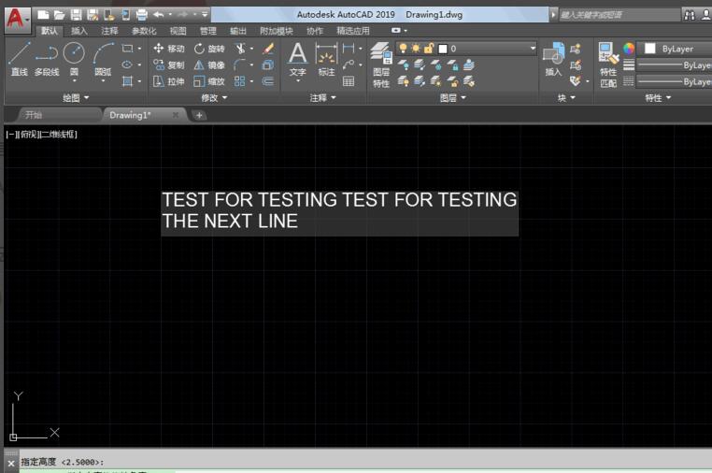Click the Offset tool icon

point(268,81)
